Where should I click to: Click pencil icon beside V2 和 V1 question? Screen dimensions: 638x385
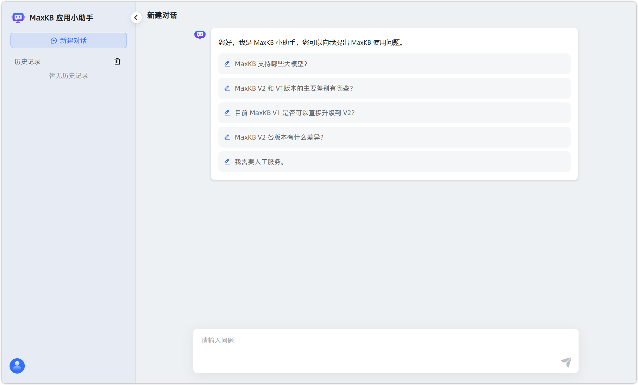pyautogui.click(x=227, y=88)
